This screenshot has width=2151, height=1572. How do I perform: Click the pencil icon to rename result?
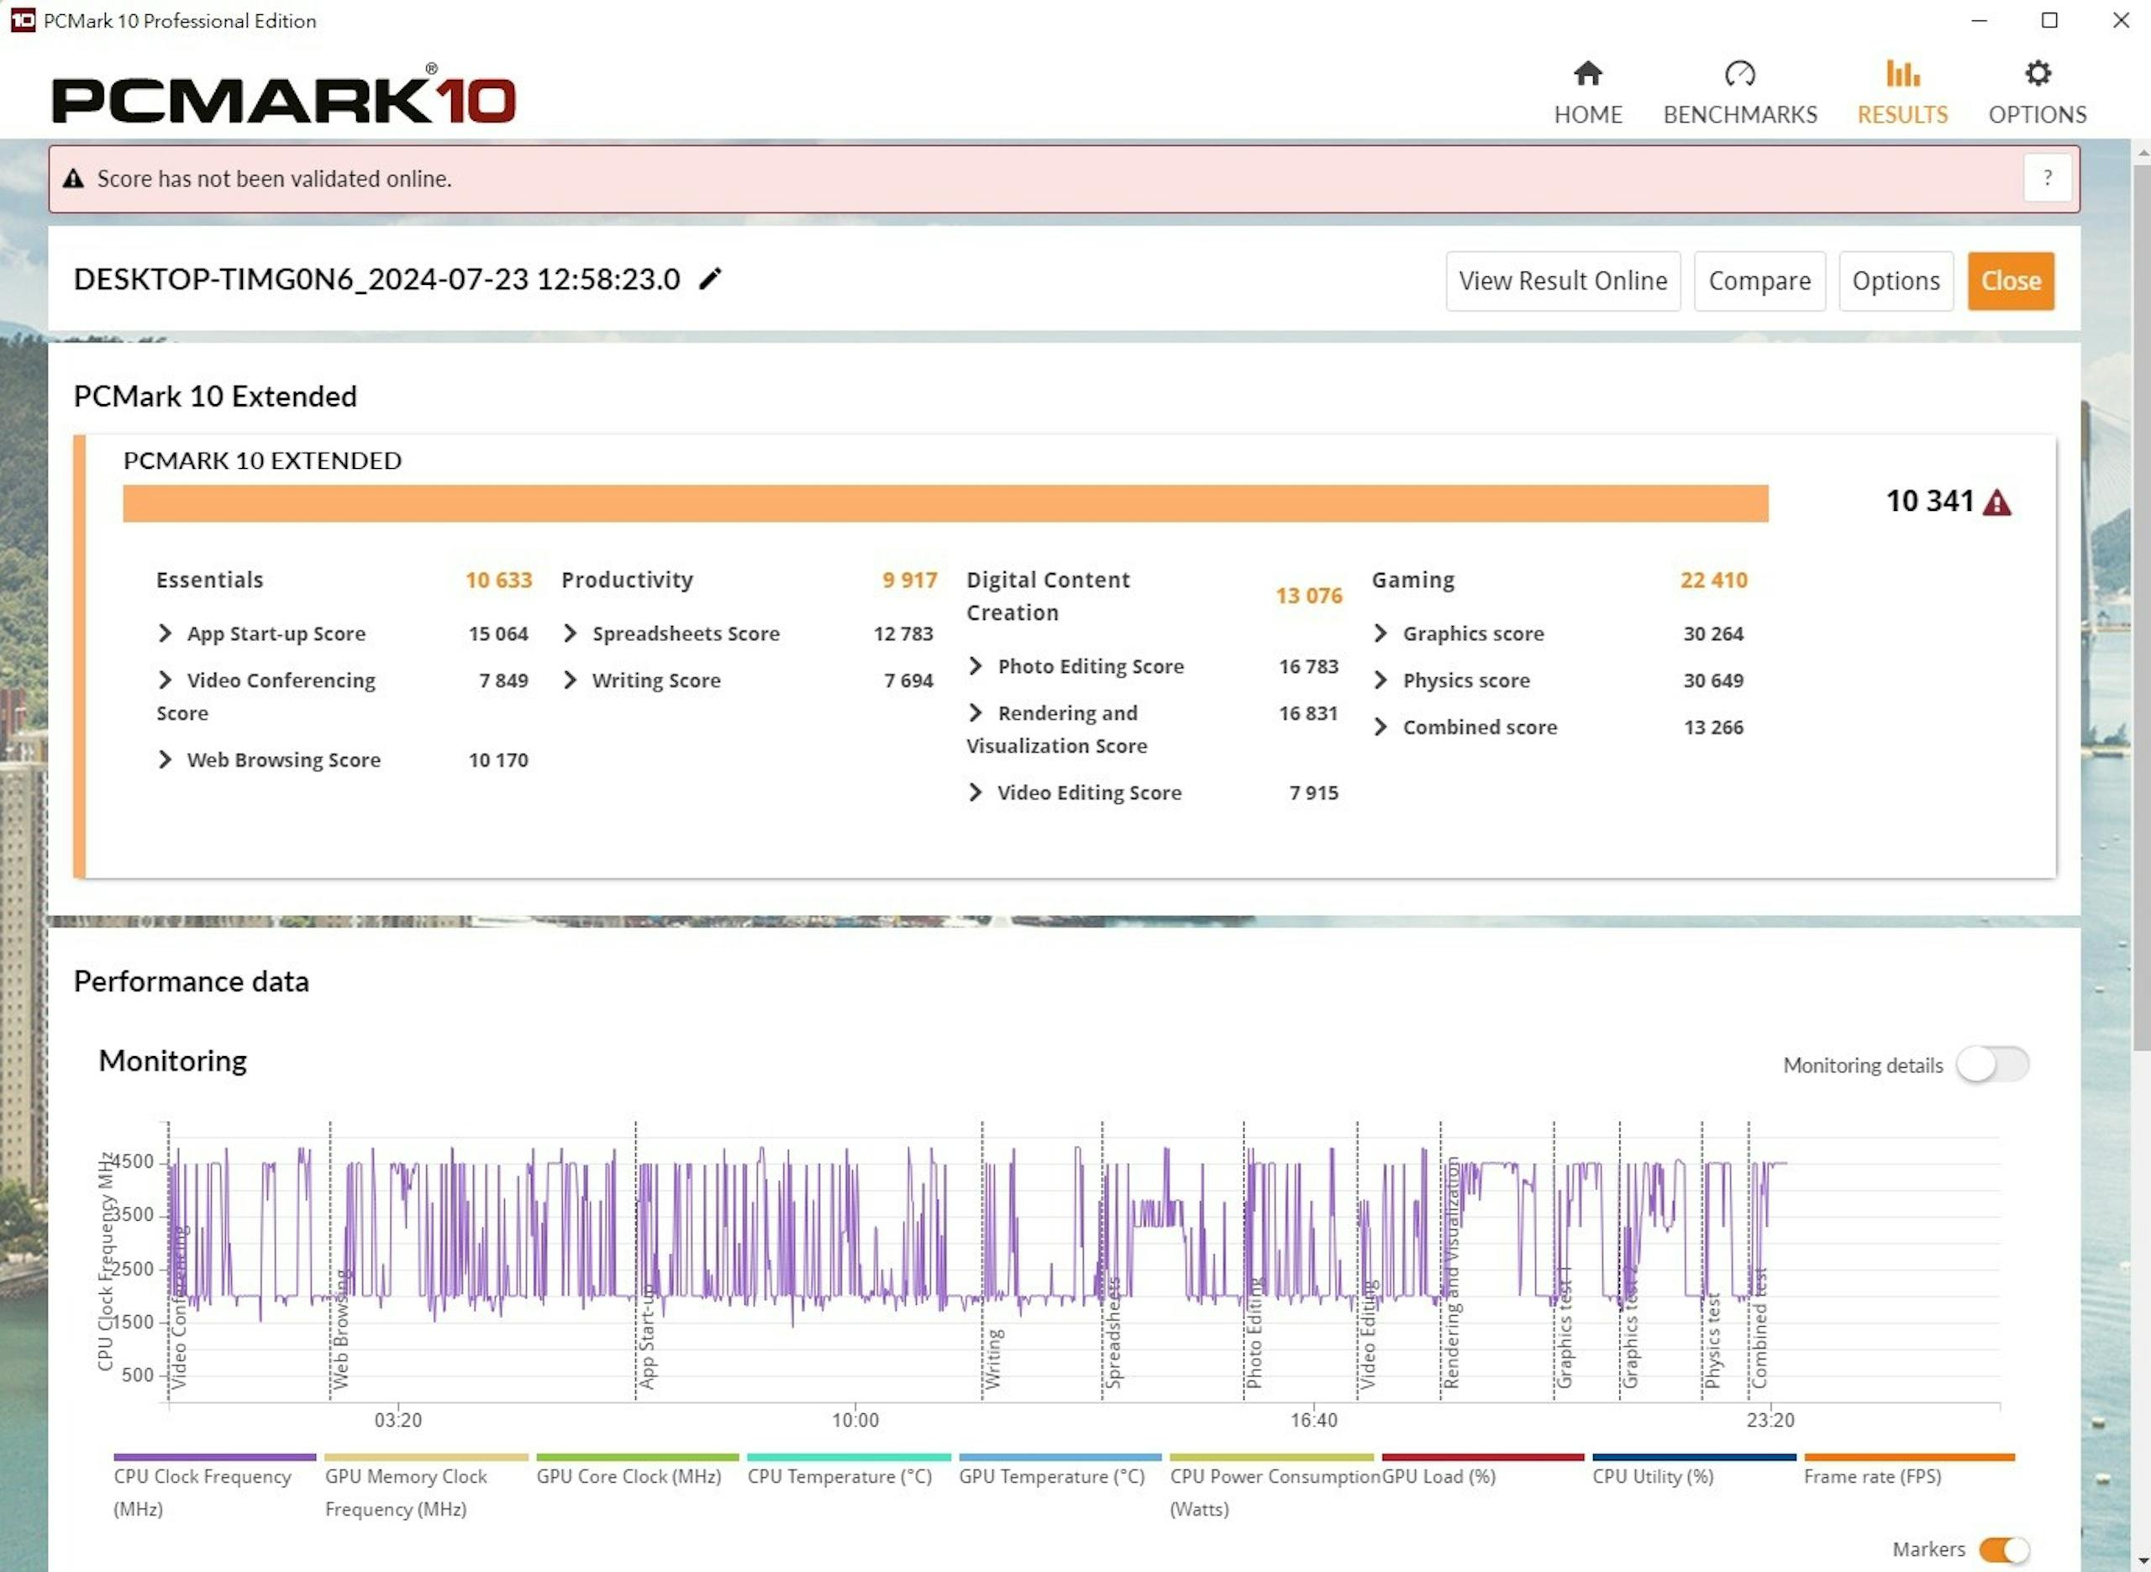point(710,278)
